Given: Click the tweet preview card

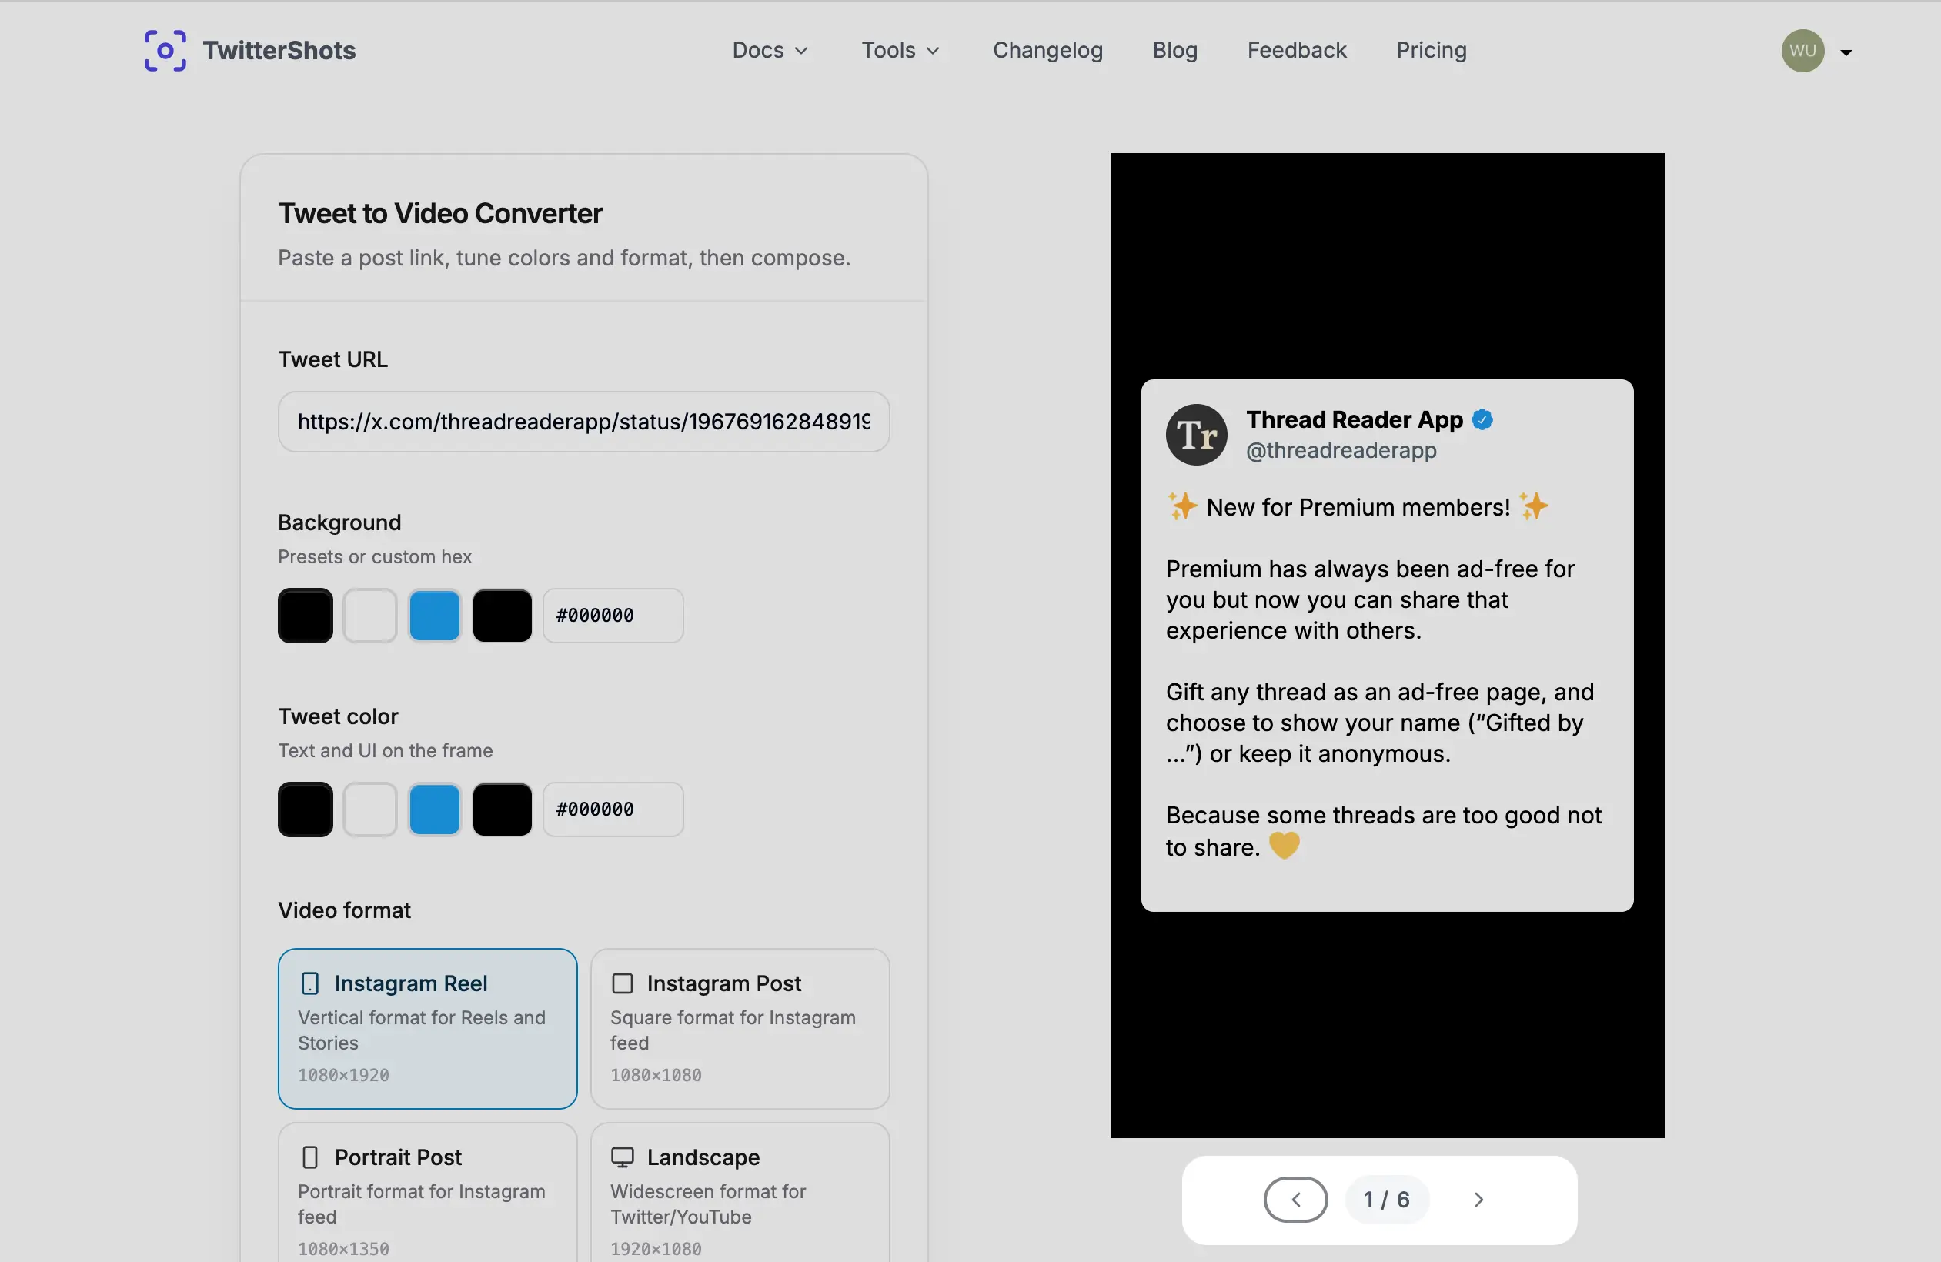Looking at the screenshot, I should click(1386, 646).
